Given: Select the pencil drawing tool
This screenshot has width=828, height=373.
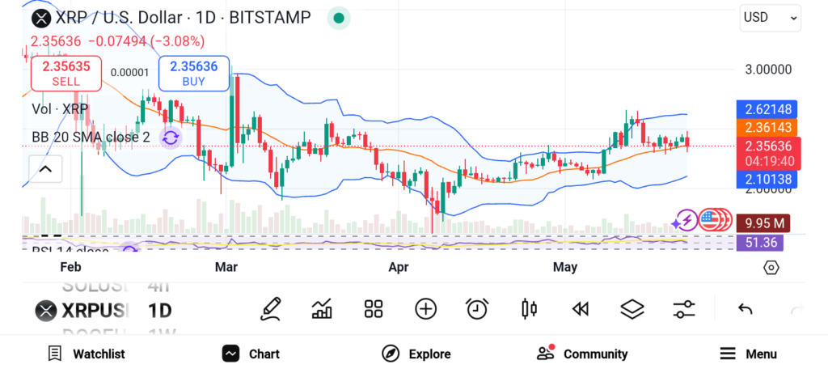Looking at the screenshot, I should point(270,309).
